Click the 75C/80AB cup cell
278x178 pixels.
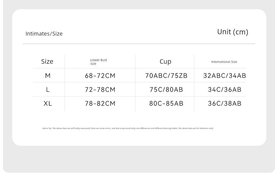pos(166,90)
